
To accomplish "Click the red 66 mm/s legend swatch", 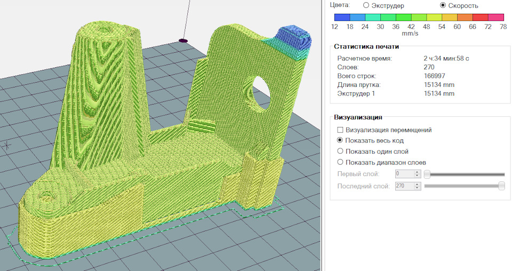I will click(481, 17).
